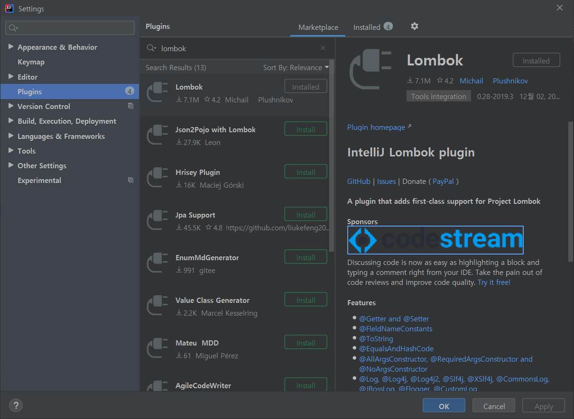Click the Cancel button

[494, 406]
